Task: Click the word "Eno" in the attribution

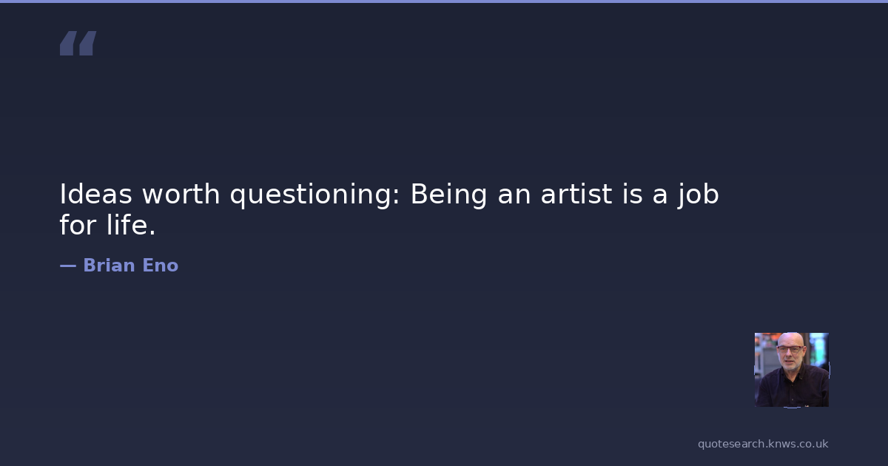Action: [161, 266]
